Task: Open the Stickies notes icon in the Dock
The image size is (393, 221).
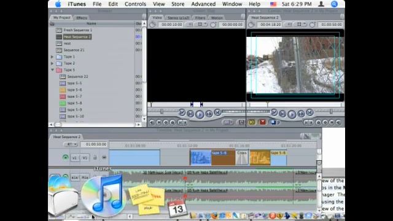Action: point(146,200)
